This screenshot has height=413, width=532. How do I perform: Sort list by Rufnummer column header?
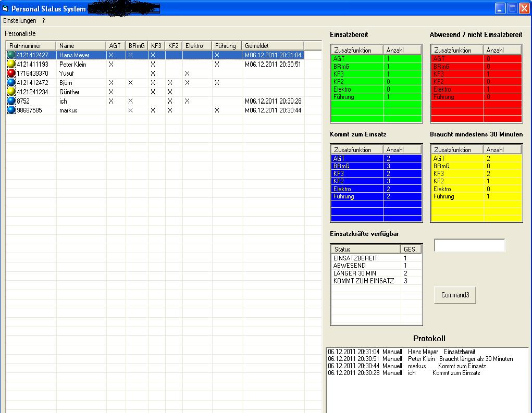(x=31, y=46)
